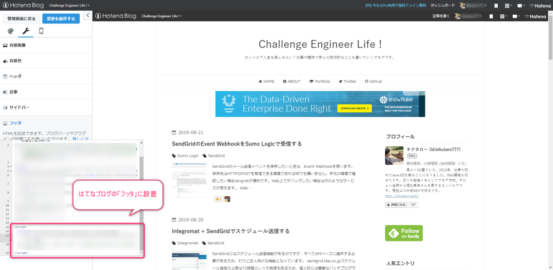Open first article thumbnail image

(189, 180)
